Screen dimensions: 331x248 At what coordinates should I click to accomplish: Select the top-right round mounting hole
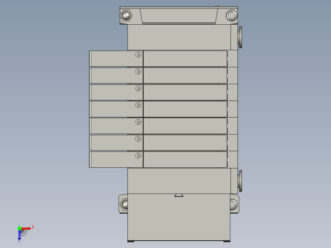coord(232,15)
